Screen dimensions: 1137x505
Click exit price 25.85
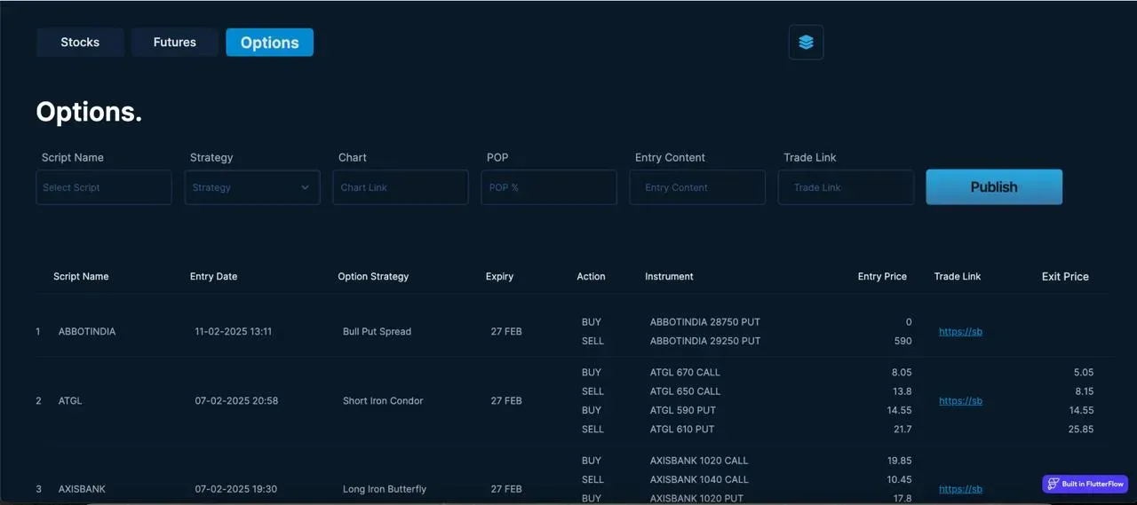click(x=1081, y=429)
